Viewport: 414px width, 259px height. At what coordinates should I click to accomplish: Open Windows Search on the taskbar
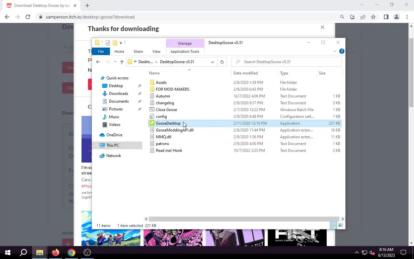[x=23, y=253]
